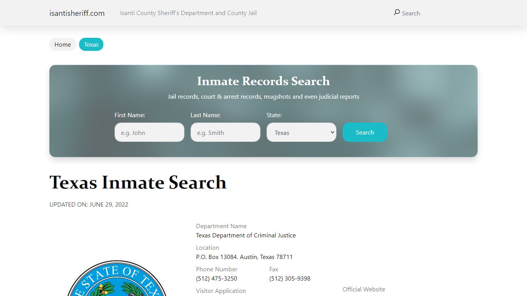The width and height of the screenshot is (527, 296).
Task: Click the teal Search button
Action: point(365,132)
